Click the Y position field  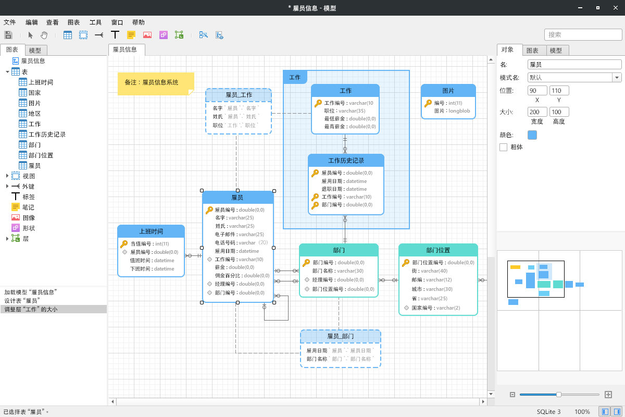(559, 91)
